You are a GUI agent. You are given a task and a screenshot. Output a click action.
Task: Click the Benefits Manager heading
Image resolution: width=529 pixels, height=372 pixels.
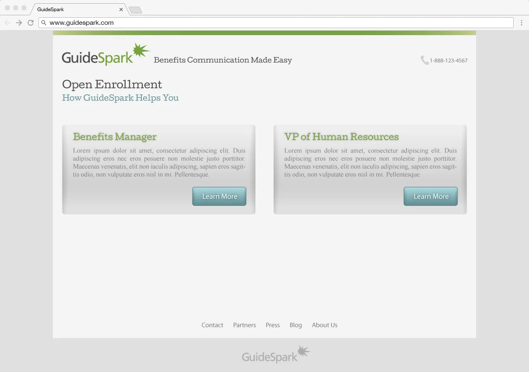point(115,137)
